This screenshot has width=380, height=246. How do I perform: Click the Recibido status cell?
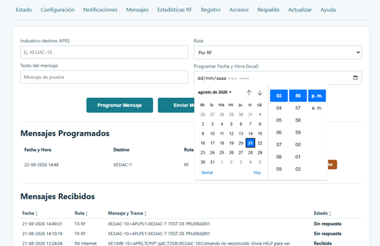(x=323, y=243)
